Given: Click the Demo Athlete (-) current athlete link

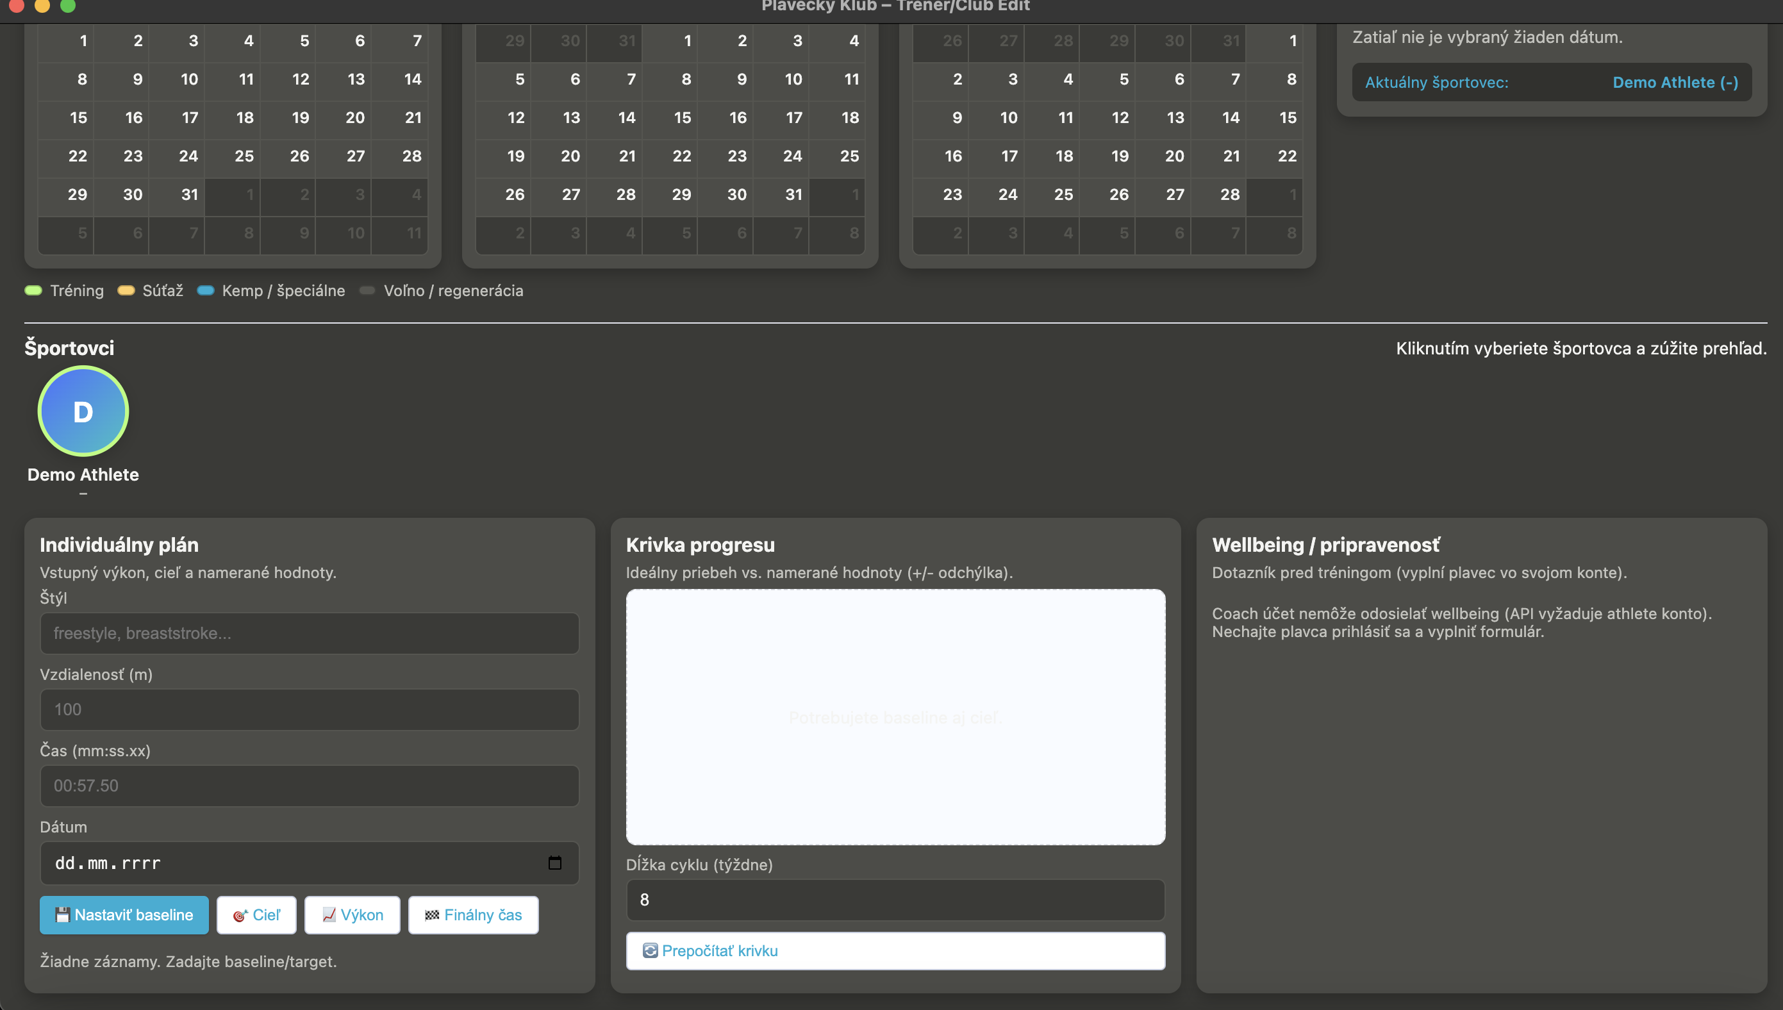Looking at the screenshot, I should point(1675,83).
